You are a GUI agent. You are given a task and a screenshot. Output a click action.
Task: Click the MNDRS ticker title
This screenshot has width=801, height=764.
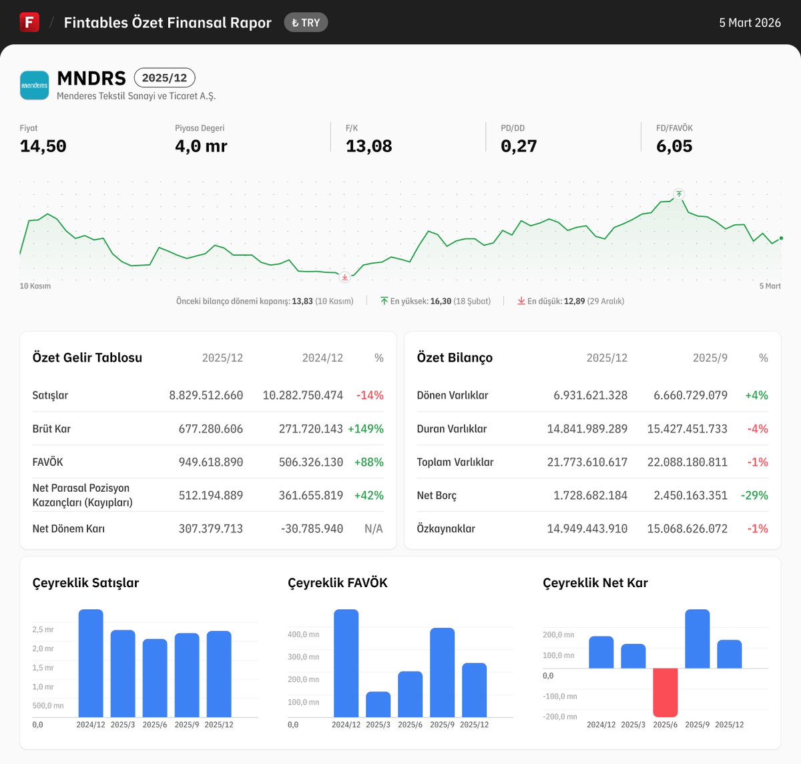[91, 78]
